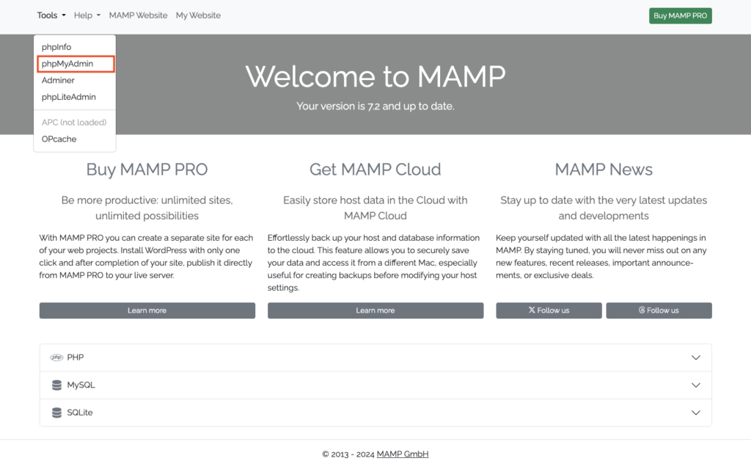
Task: Expand the PHP section chevron
Action: (696, 357)
